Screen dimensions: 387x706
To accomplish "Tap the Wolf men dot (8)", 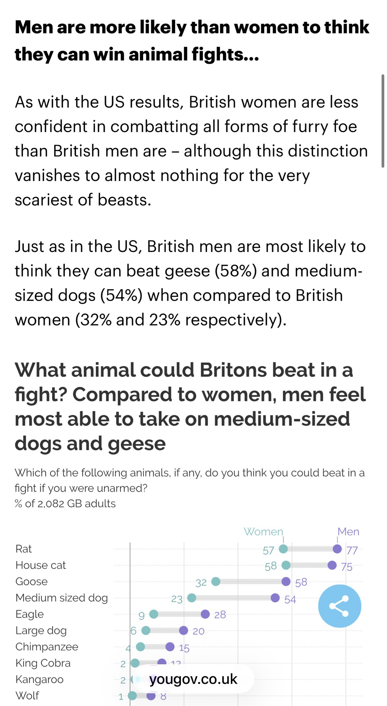I will 151,696.
